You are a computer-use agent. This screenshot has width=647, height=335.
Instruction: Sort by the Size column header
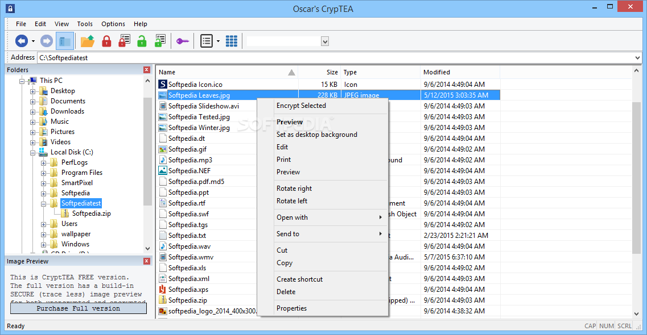pos(319,72)
